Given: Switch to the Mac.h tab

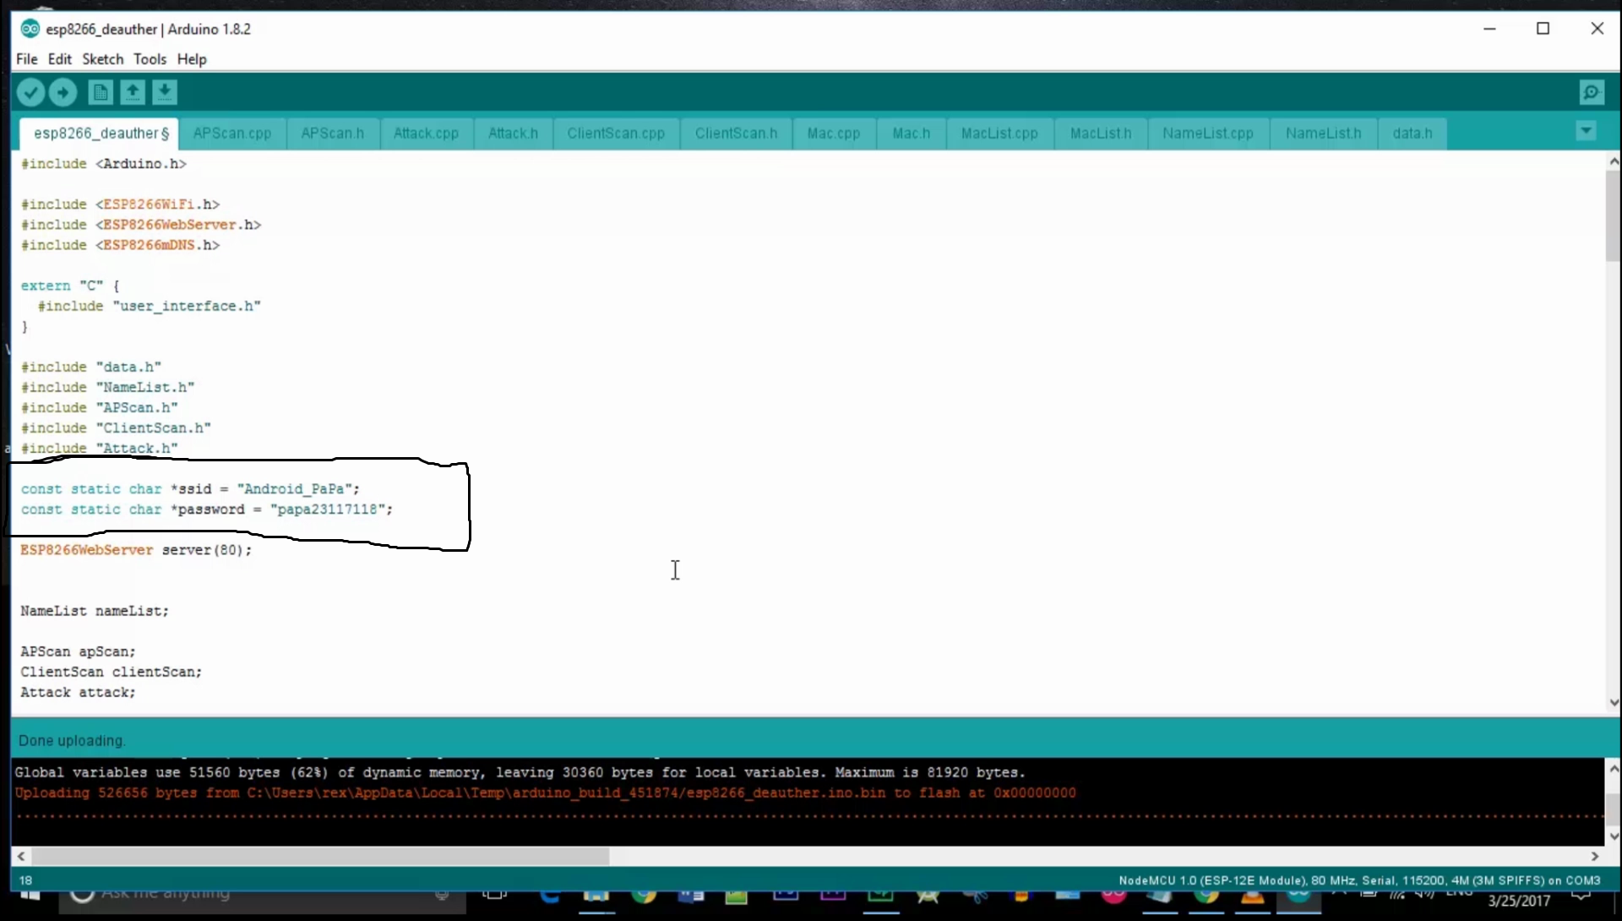Looking at the screenshot, I should [x=911, y=134].
